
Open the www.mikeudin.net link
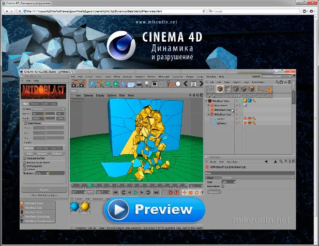(156, 22)
